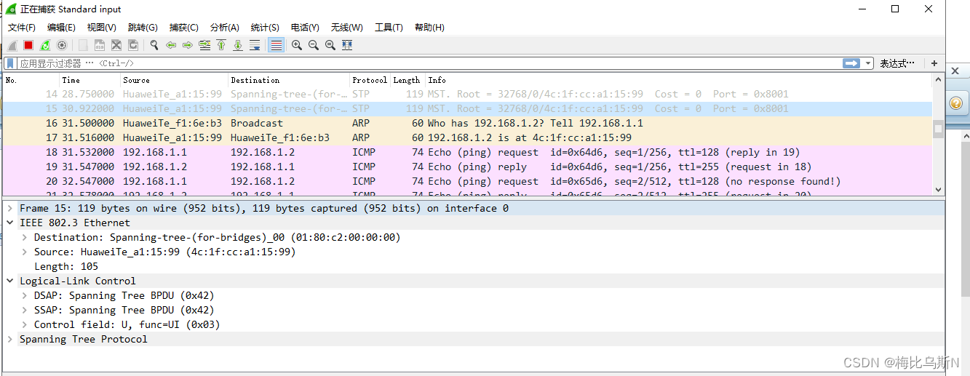Click the start capture shark fin icon
Viewport: 970px width, 376px height.
point(12,45)
